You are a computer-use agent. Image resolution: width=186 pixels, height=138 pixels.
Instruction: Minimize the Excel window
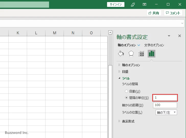(156, 4)
